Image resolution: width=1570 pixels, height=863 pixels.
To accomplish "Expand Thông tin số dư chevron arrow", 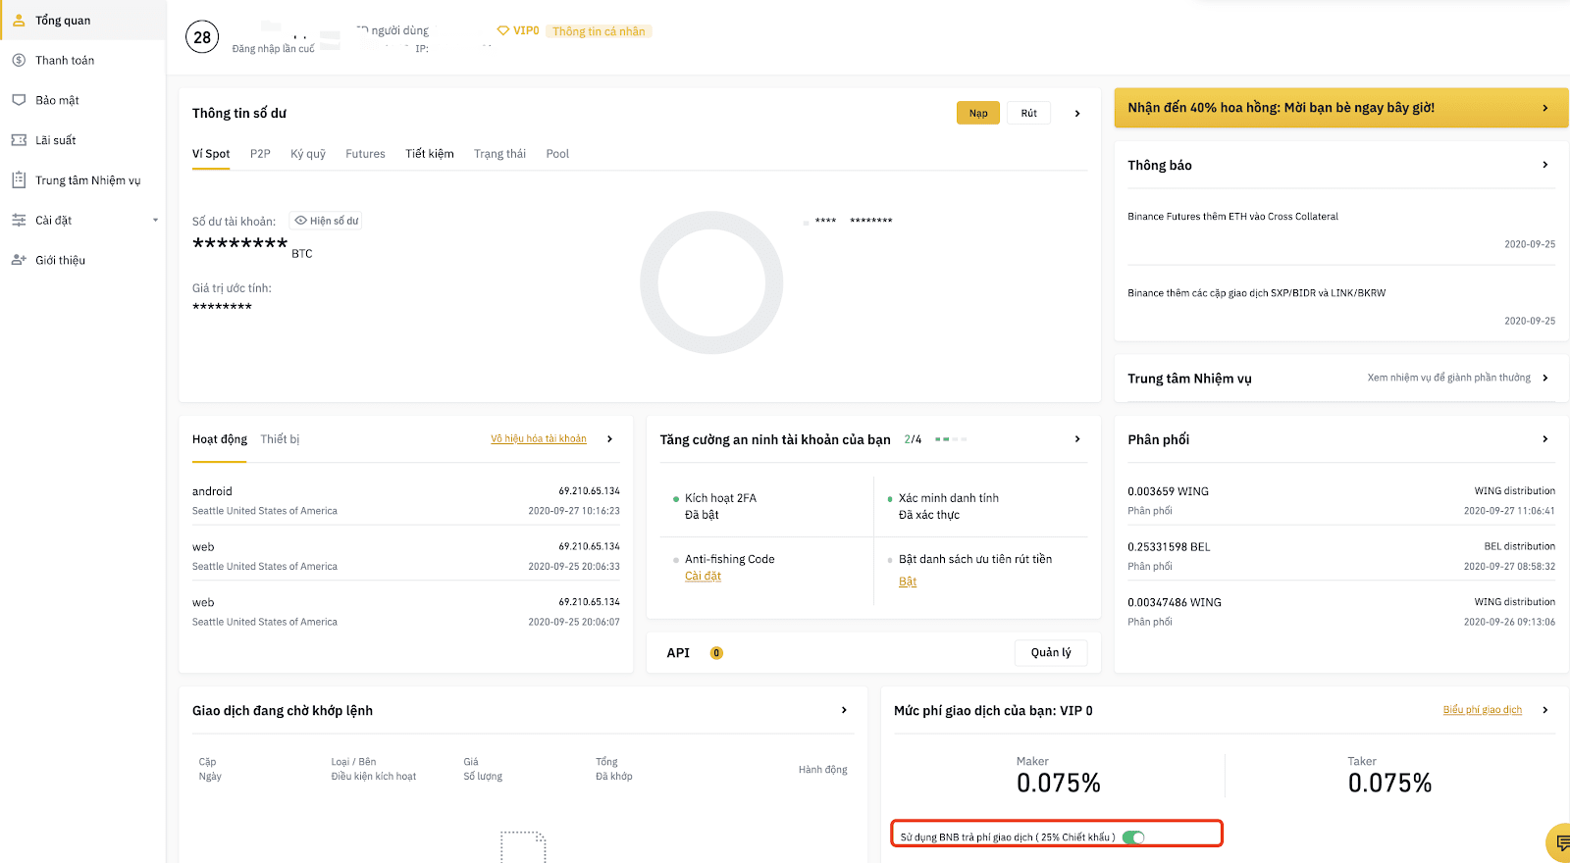I will tap(1077, 113).
